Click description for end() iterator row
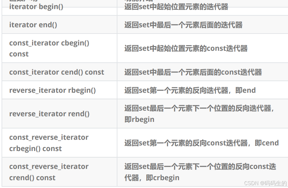 coord(183,25)
